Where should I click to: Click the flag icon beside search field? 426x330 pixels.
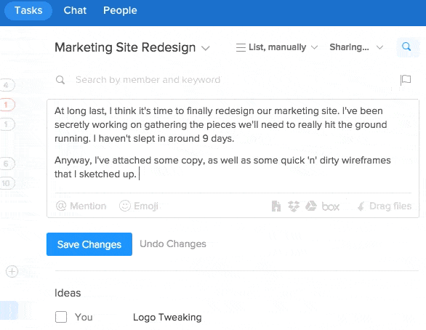pos(406,80)
